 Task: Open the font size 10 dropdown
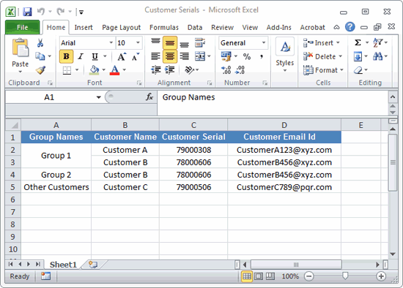138,42
